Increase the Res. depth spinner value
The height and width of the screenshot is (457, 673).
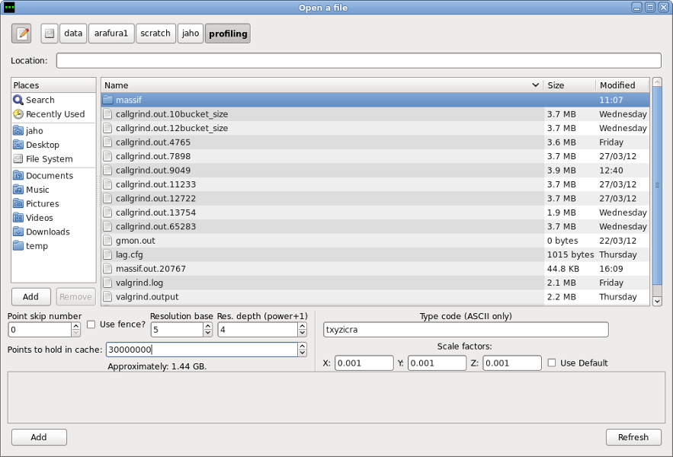[302, 327]
